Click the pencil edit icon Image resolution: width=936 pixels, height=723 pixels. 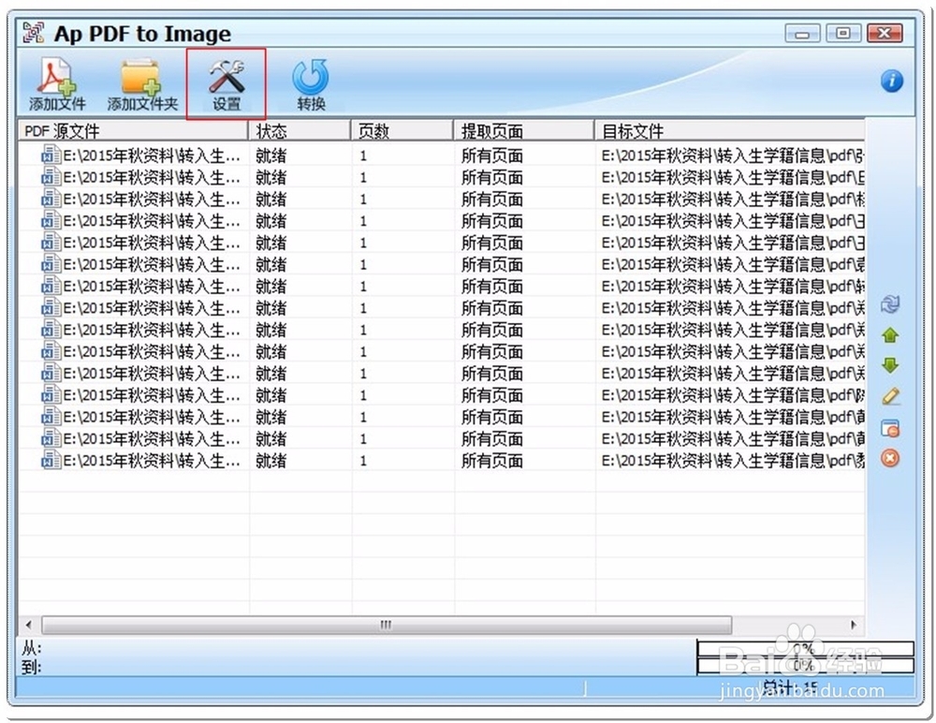(x=890, y=396)
